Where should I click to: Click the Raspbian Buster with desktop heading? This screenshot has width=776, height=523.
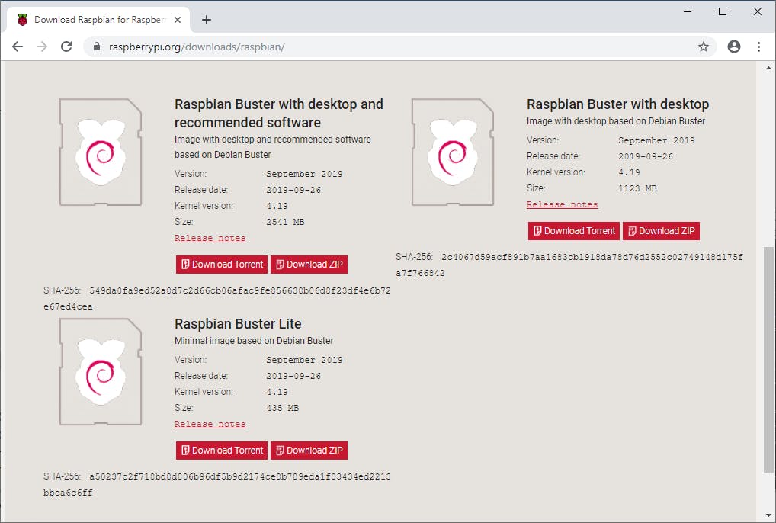coord(617,104)
